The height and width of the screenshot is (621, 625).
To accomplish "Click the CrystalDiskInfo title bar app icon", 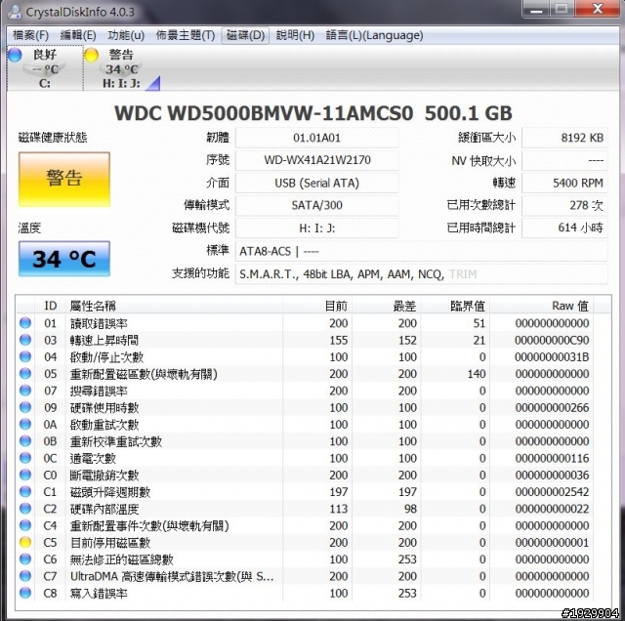I will [x=16, y=12].
